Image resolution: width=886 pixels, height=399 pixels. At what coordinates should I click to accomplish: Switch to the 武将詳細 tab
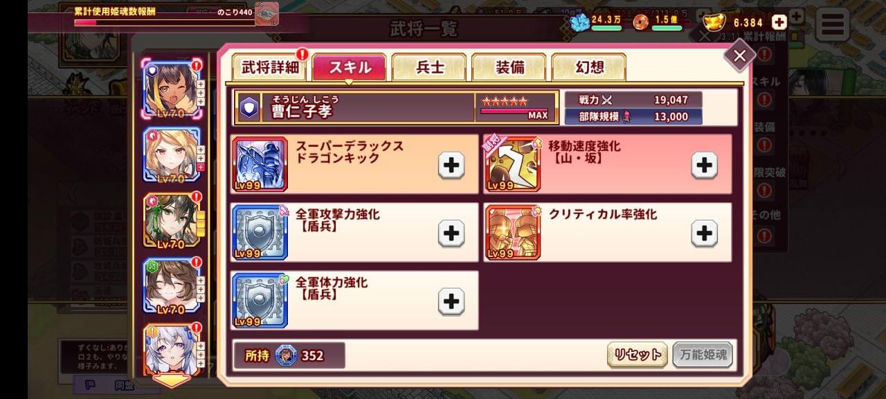click(270, 67)
